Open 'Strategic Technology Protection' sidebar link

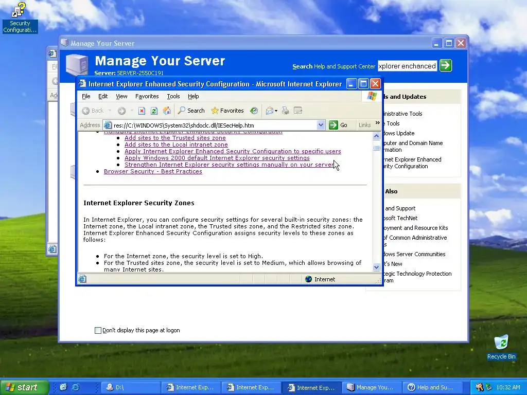click(x=417, y=277)
